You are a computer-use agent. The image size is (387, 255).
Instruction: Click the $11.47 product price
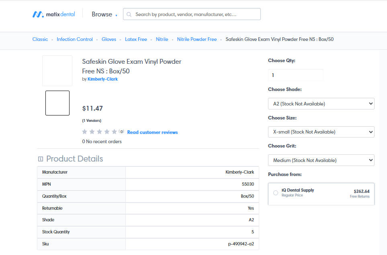(92, 108)
